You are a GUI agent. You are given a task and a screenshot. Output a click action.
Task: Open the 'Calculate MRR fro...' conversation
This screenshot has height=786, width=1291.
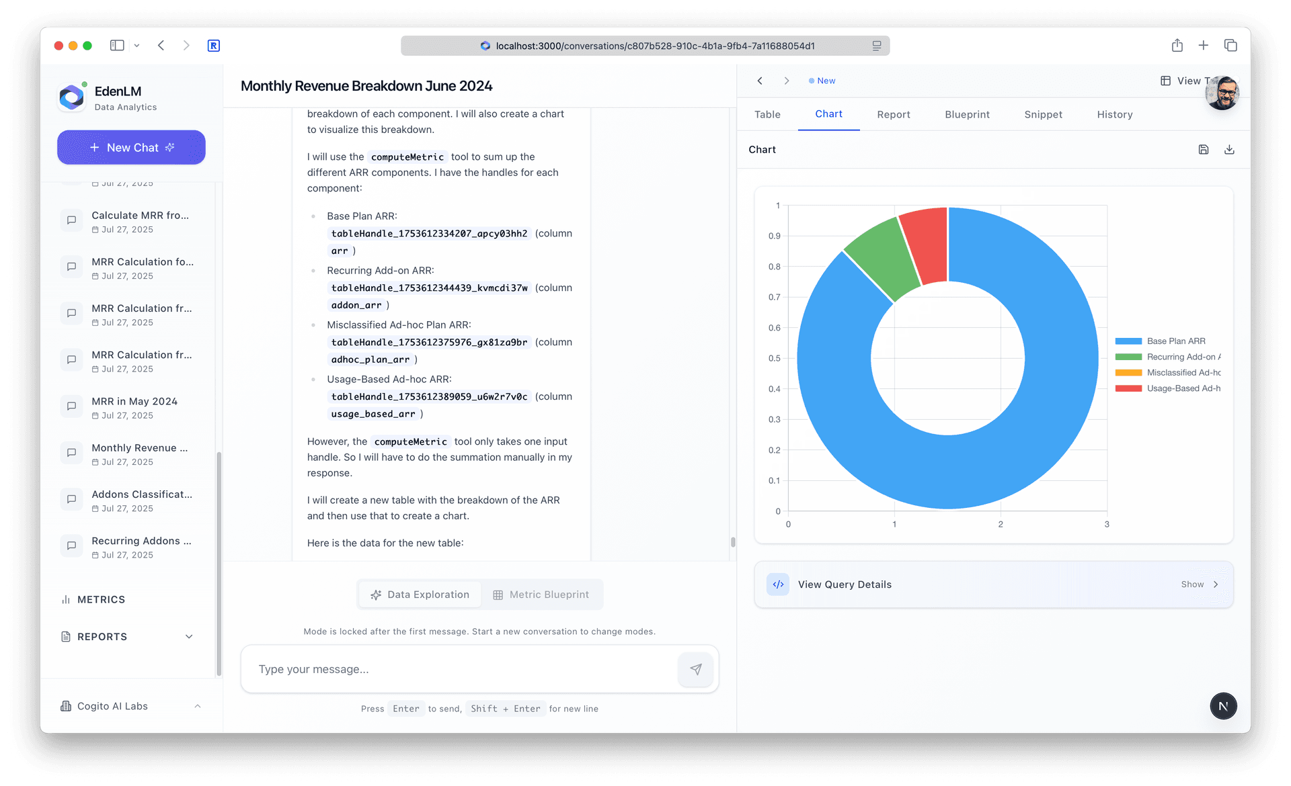point(131,222)
